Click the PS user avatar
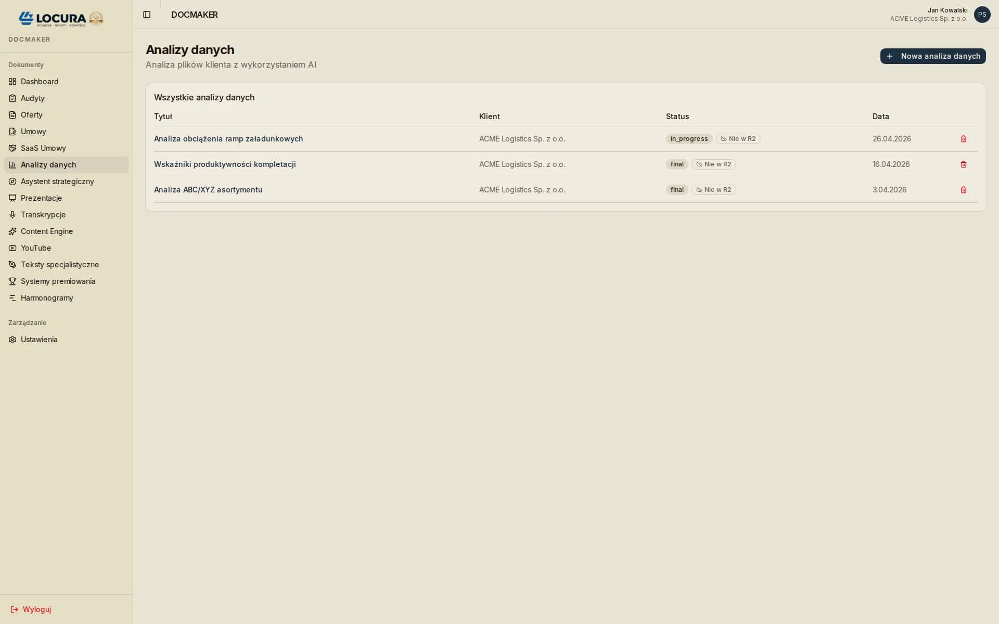Screen dimensions: 999x624 982,15
